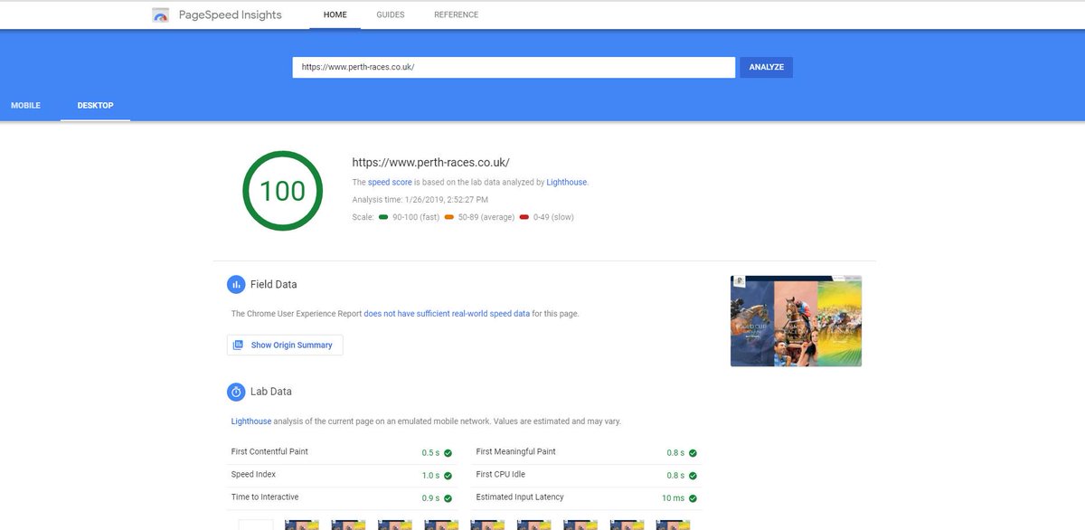1085x530 pixels.
Task: Click First Contentful Paint green check icon
Action: pyautogui.click(x=448, y=453)
